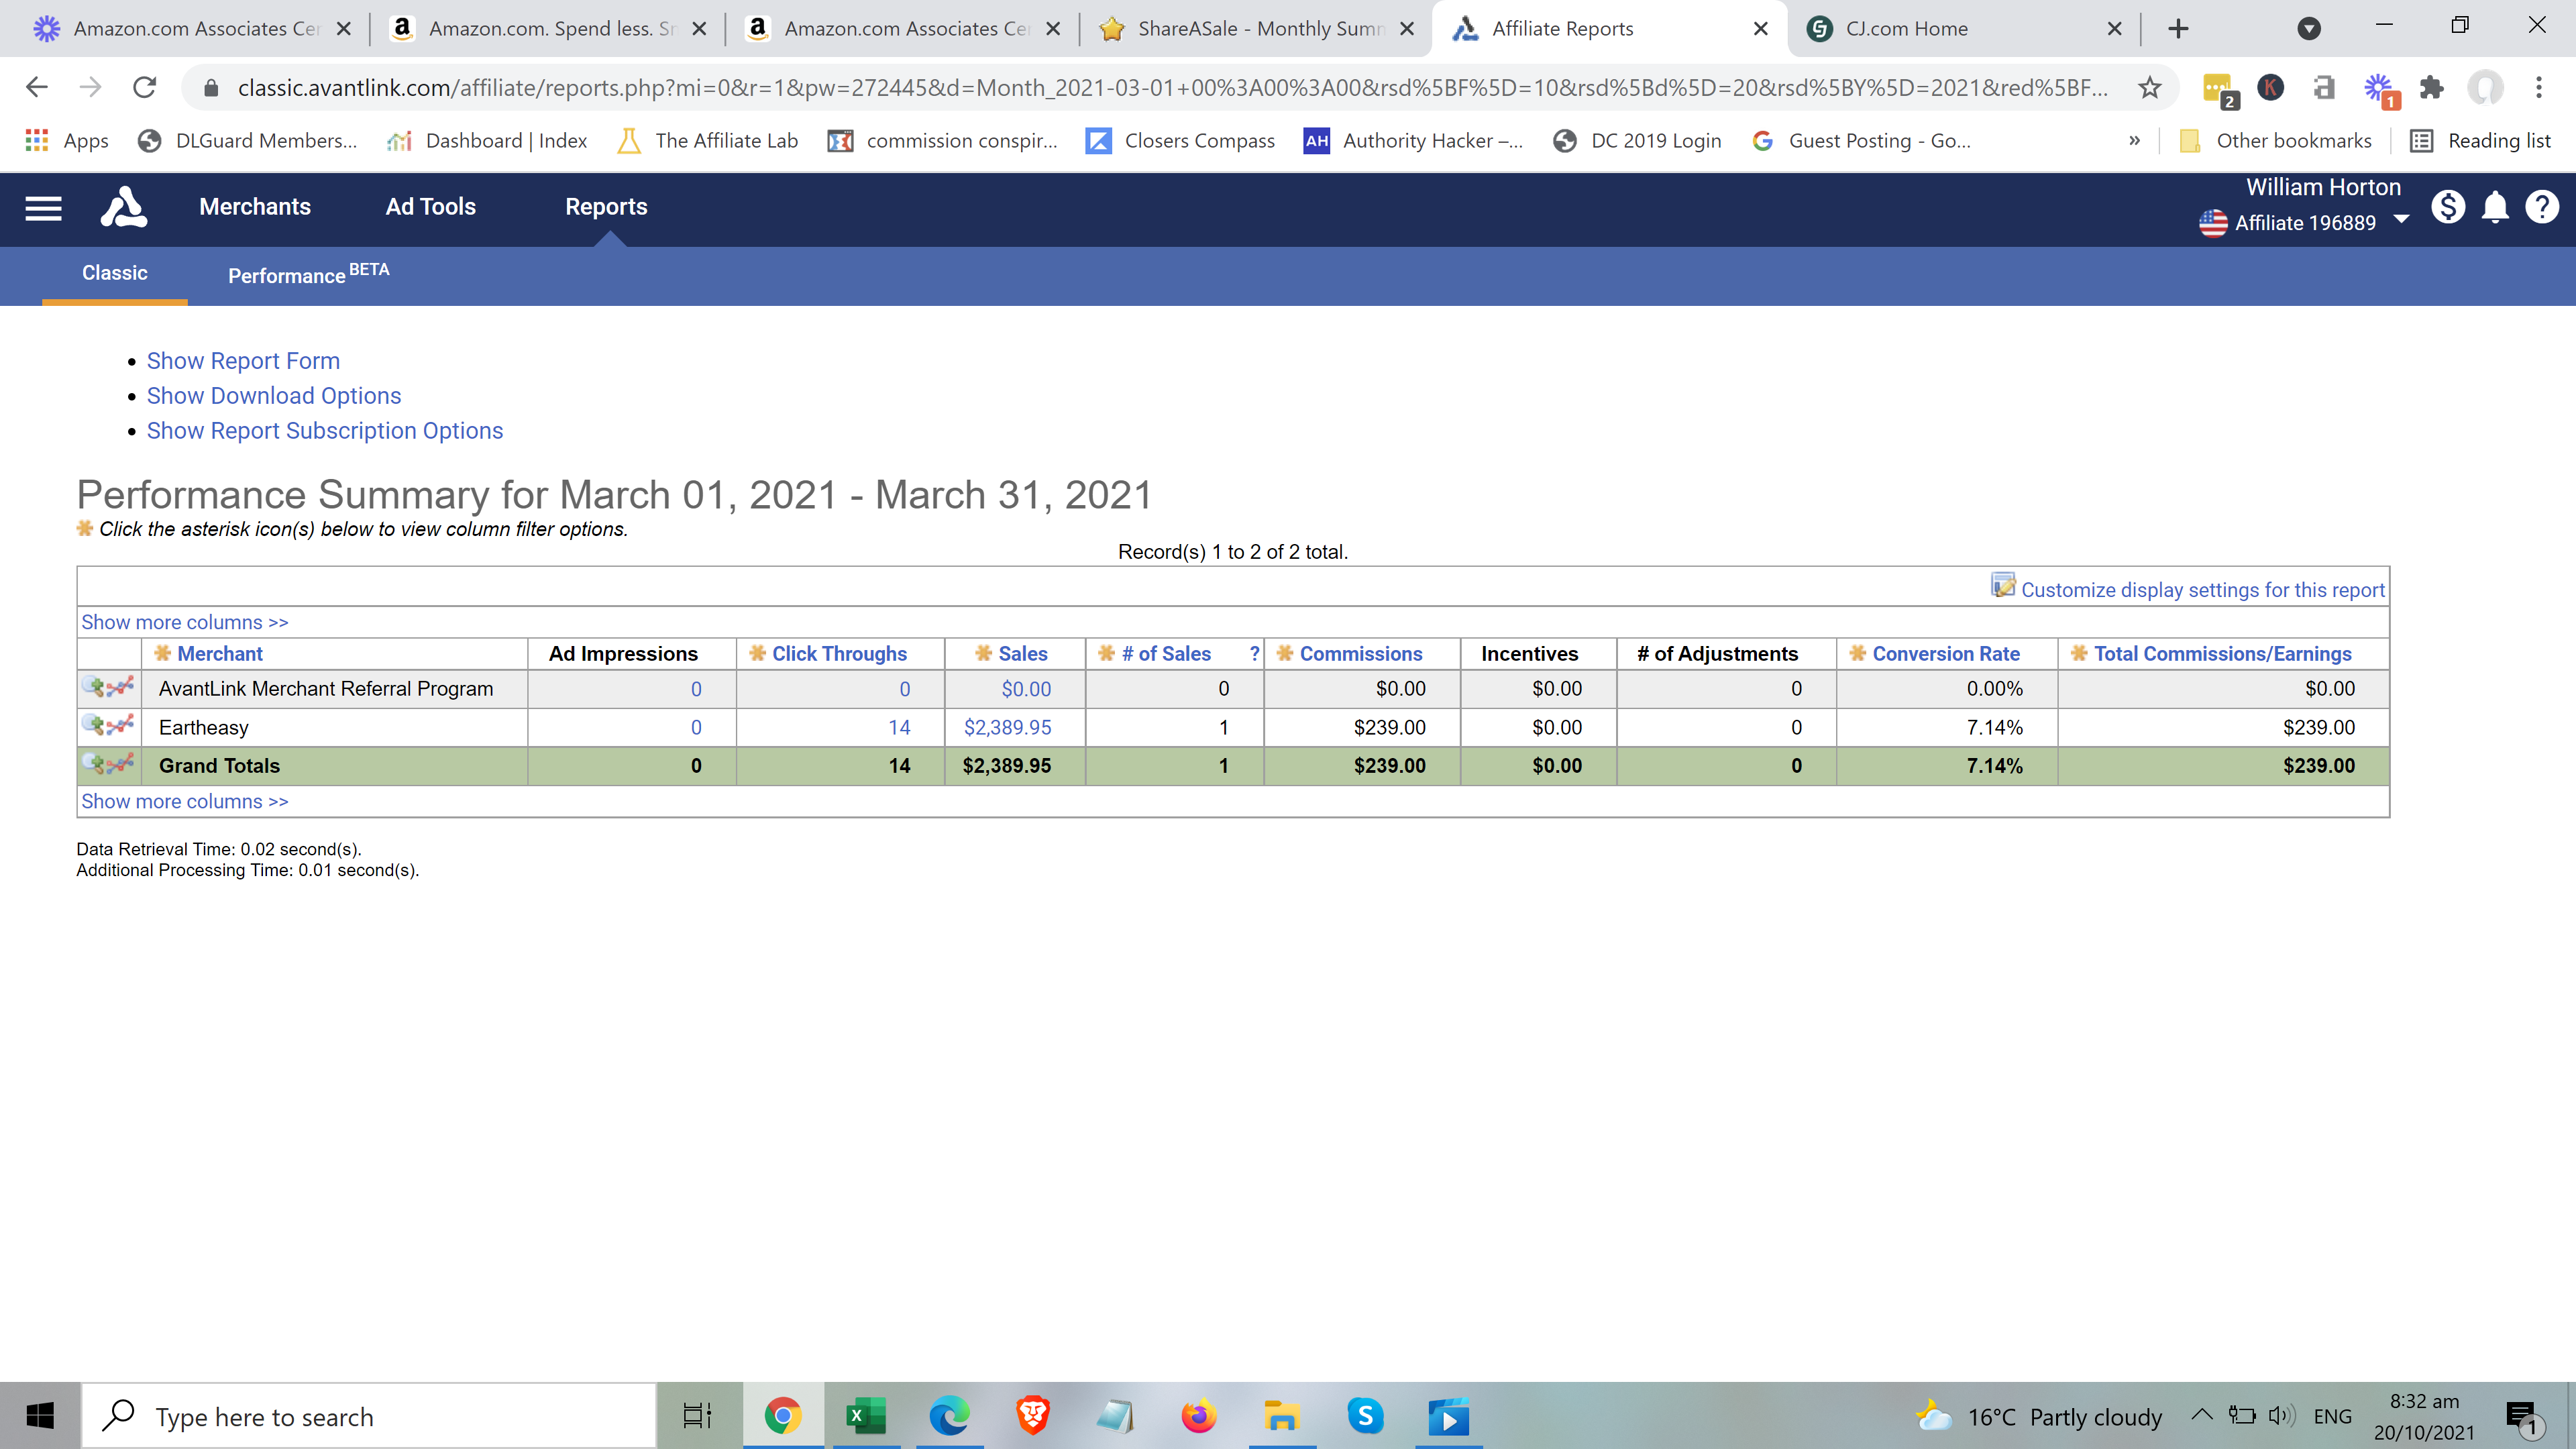Image resolution: width=2576 pixels, height=1449 pixels.
Task: Switch to the Performance BETA tab
Action: point(308,273)
